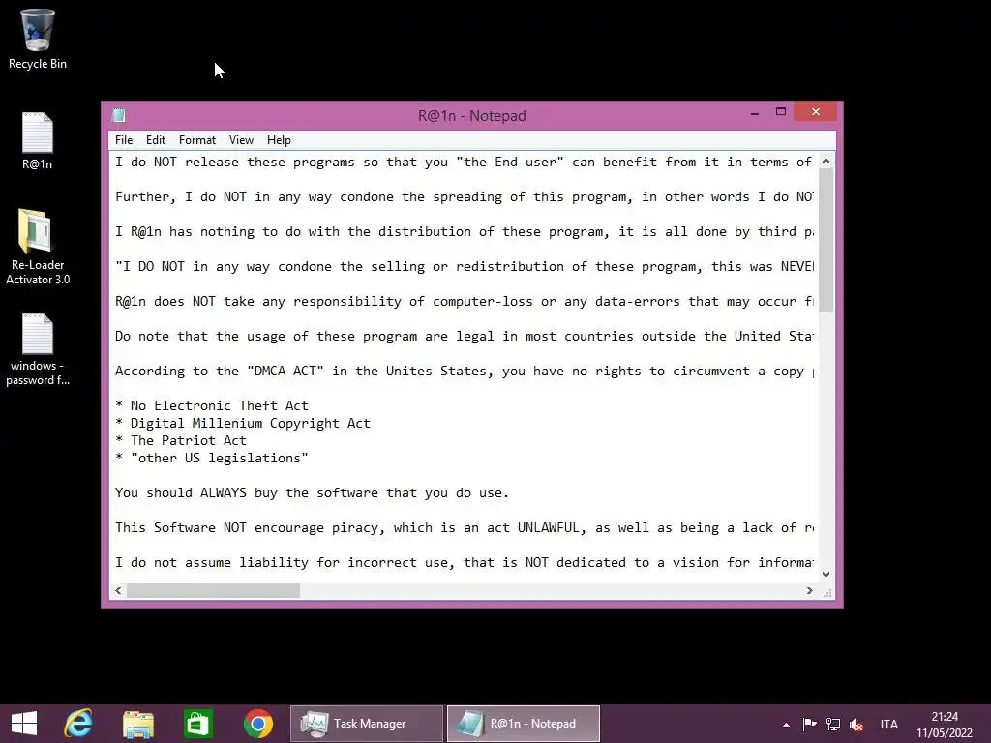Open the Recycle Bin desktop icon

click(x=38, y=39)
